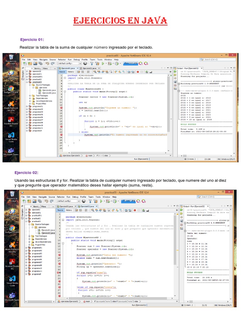Click Open Project icon in Ejercicio 01 screenshot

[35, 64]
